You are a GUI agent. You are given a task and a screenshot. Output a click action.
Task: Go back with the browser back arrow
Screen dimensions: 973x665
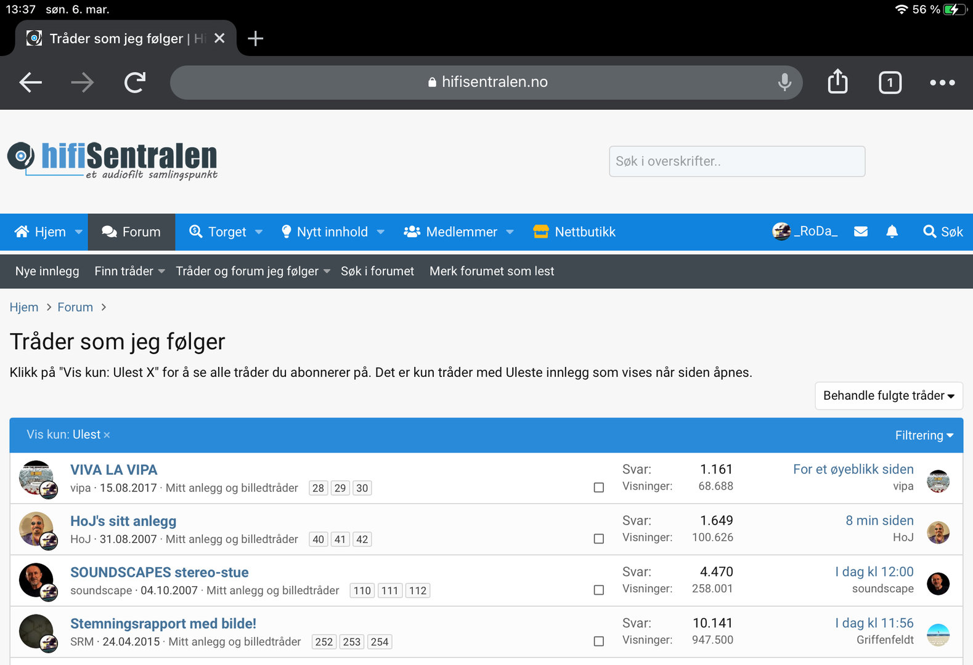[30, 82]
